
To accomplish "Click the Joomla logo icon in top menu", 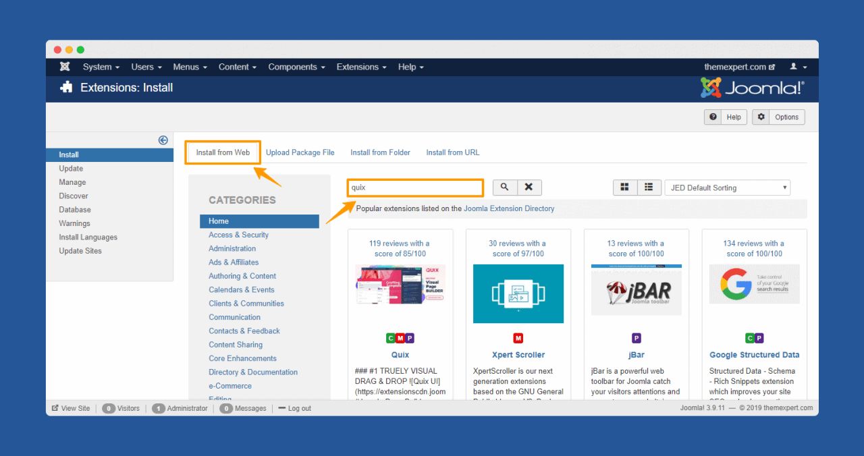I will tap(65, 67).
